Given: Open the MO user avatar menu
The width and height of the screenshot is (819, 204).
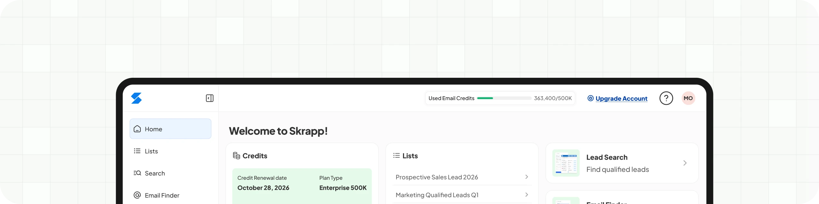Looking at the screenshot, I should 688,98.
